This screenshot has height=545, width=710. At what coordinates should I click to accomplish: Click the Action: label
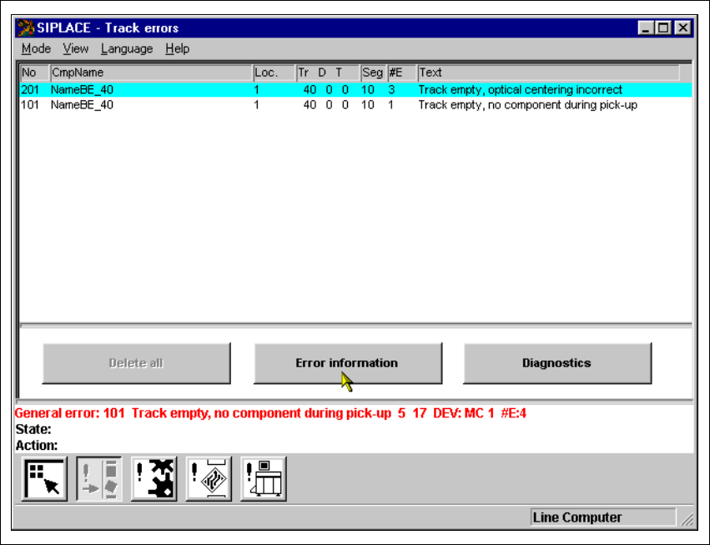coord(36,446)
